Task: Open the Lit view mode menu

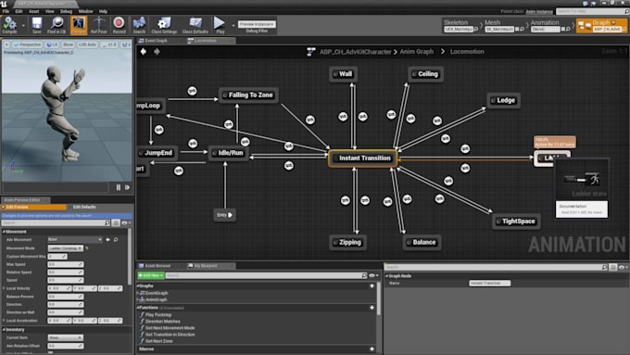Action: click(52, 44)
